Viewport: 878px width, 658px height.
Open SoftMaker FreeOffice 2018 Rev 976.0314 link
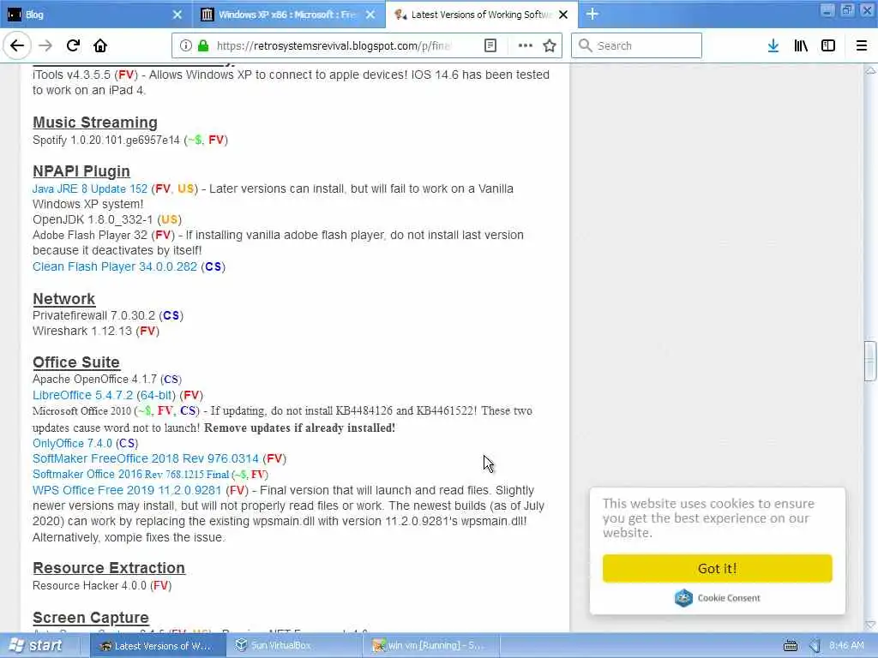146,459
